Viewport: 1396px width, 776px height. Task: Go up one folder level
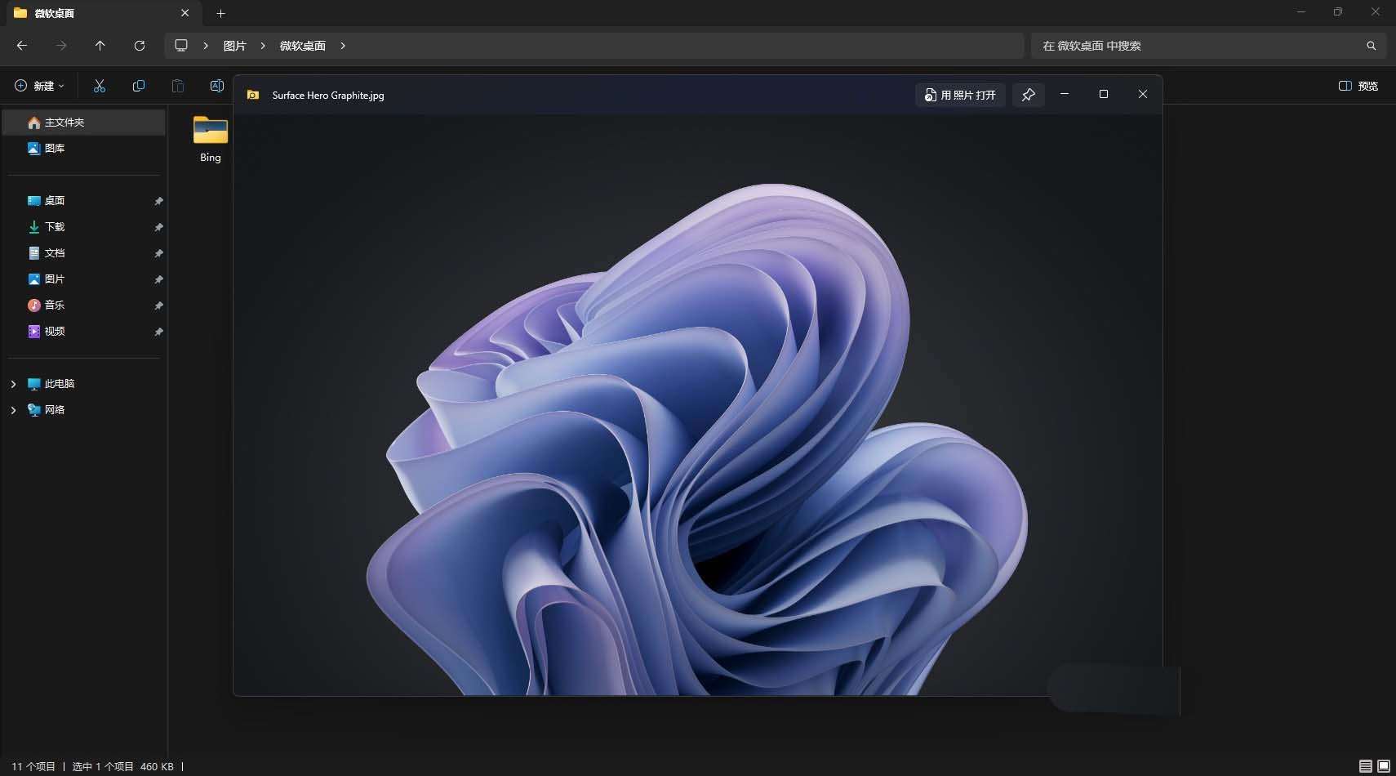(100, 46)
